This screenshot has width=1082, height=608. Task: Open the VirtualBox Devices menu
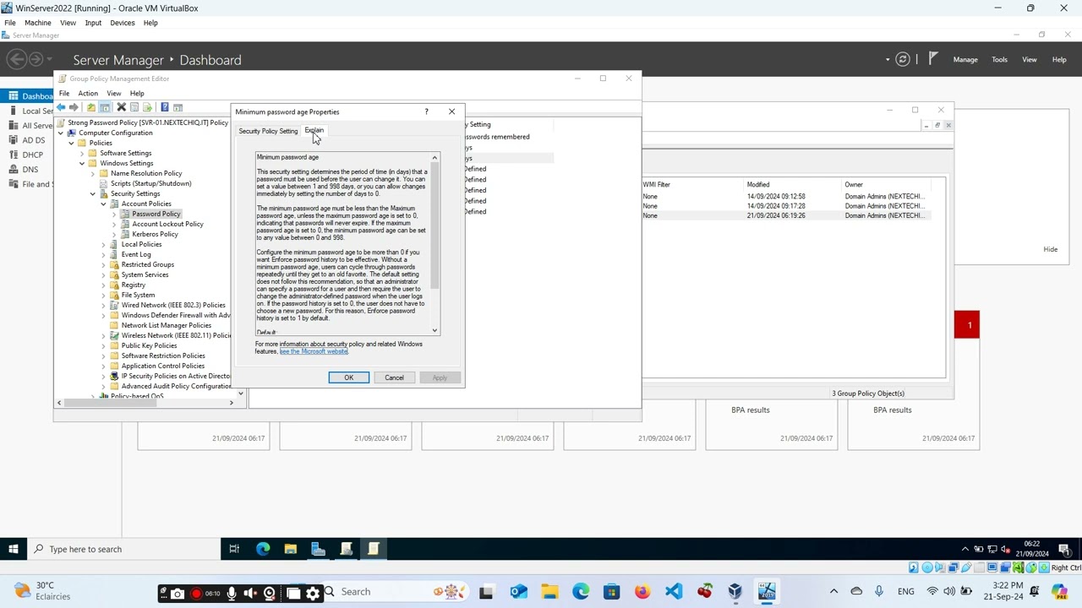point(122,23)
